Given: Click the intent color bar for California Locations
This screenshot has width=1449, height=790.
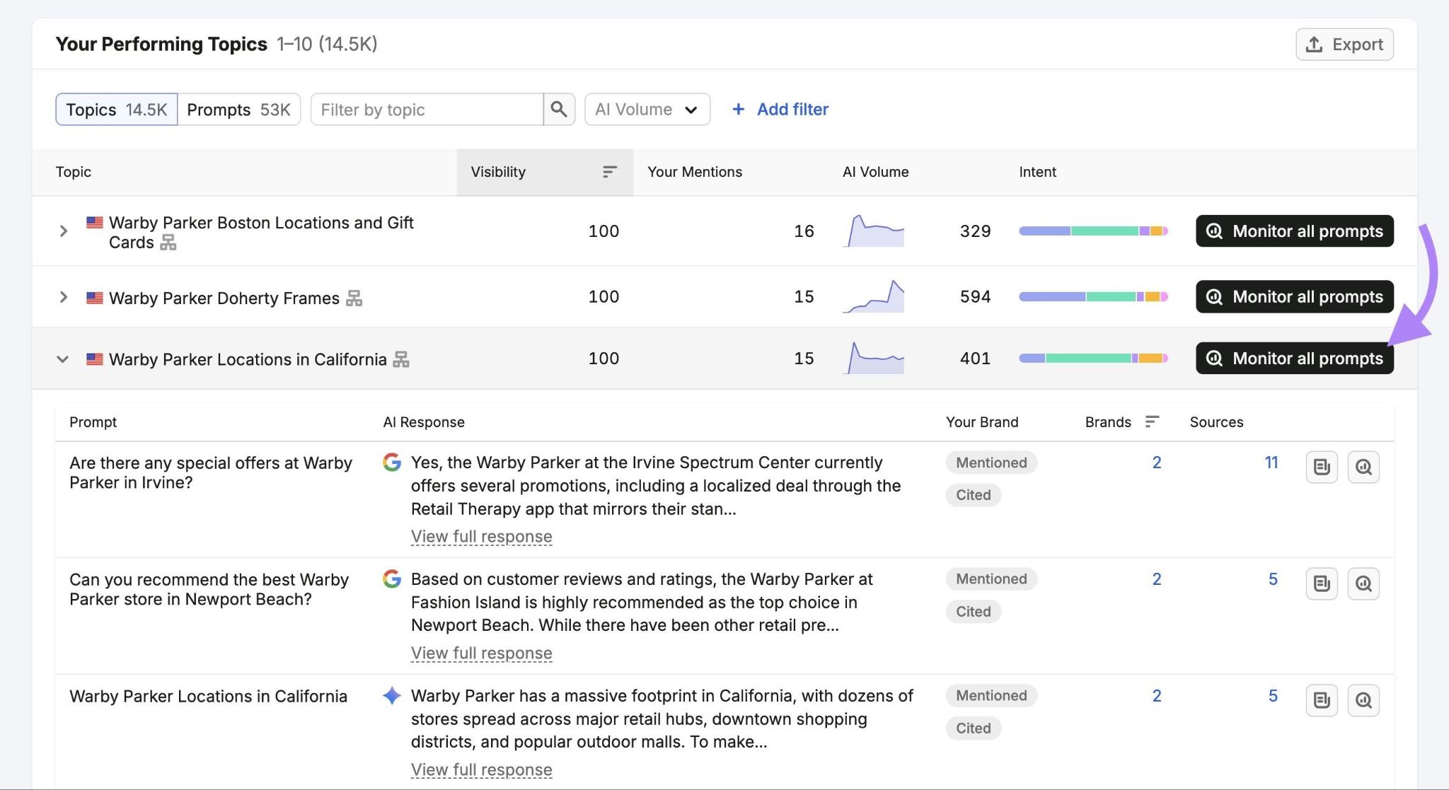Looking at the screenshot, I should click(x=1093, y=359).
